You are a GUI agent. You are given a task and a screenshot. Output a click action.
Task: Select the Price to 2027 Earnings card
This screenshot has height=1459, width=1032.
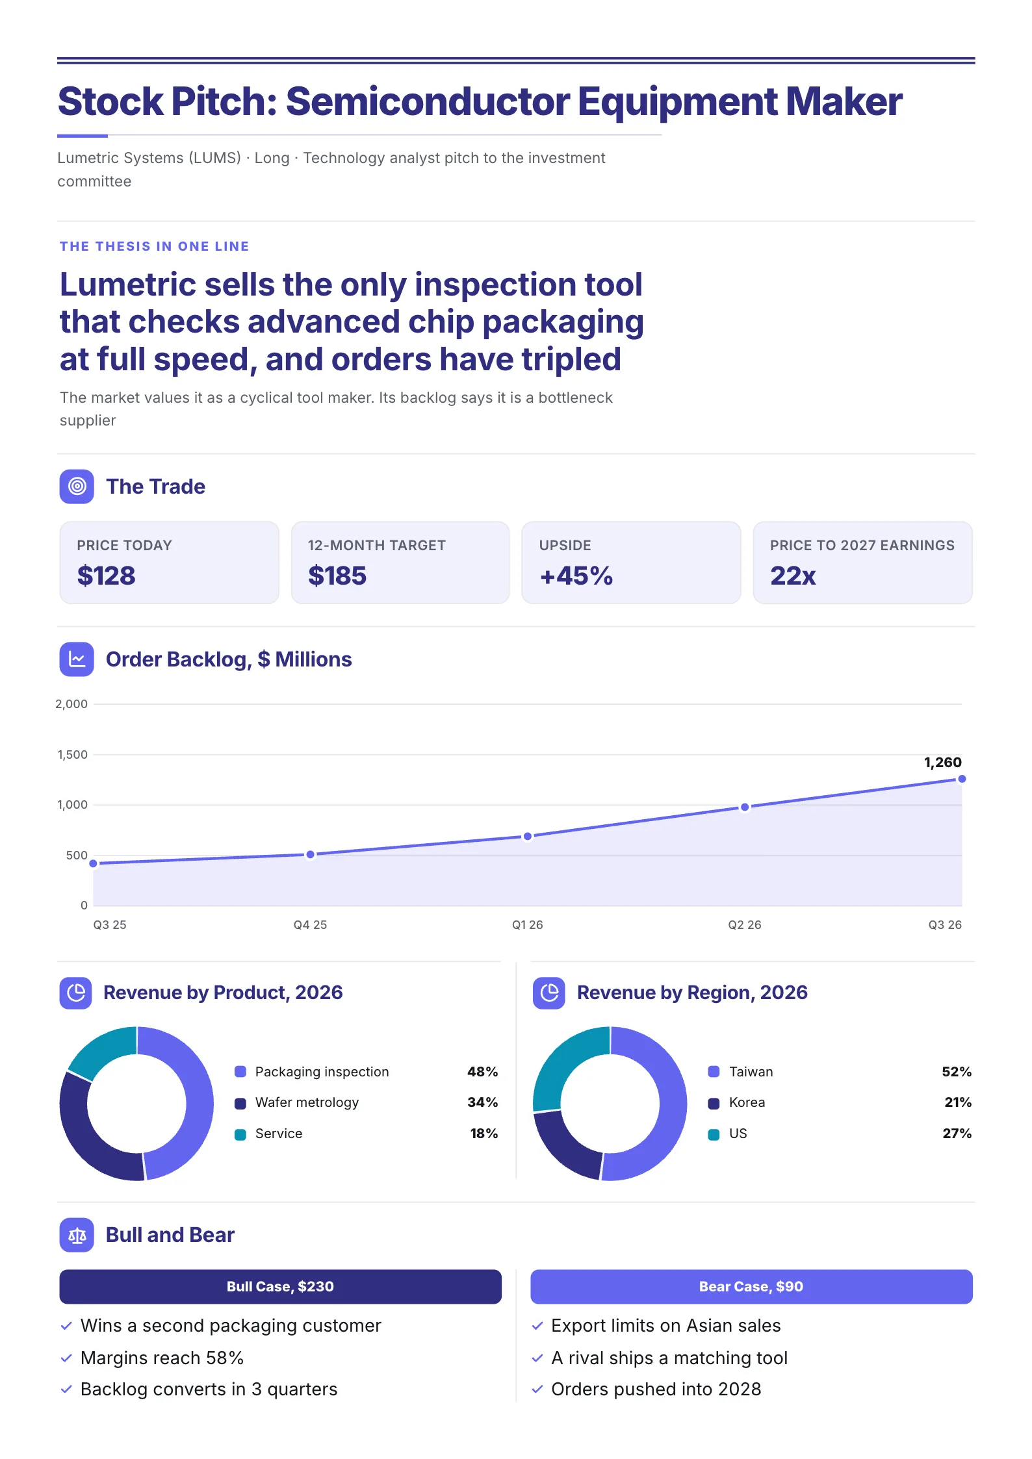click(862, 563)
